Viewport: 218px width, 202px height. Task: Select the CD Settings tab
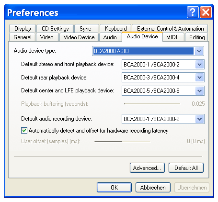[55, 29]
